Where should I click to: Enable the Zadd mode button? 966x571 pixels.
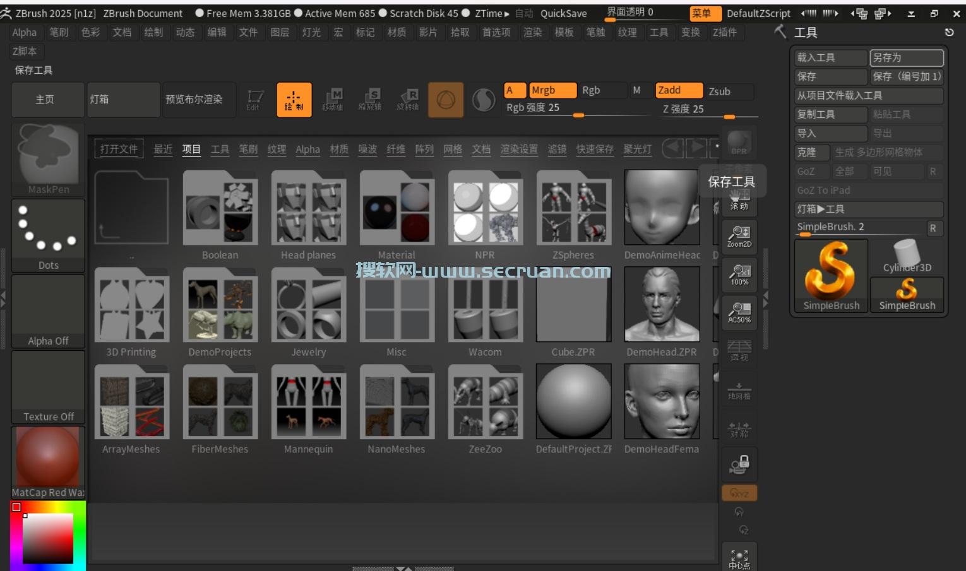point(679,90)
